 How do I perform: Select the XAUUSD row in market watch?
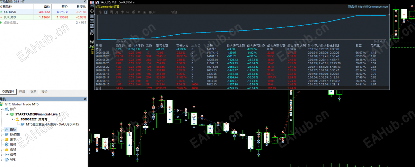tap(43, 12)
